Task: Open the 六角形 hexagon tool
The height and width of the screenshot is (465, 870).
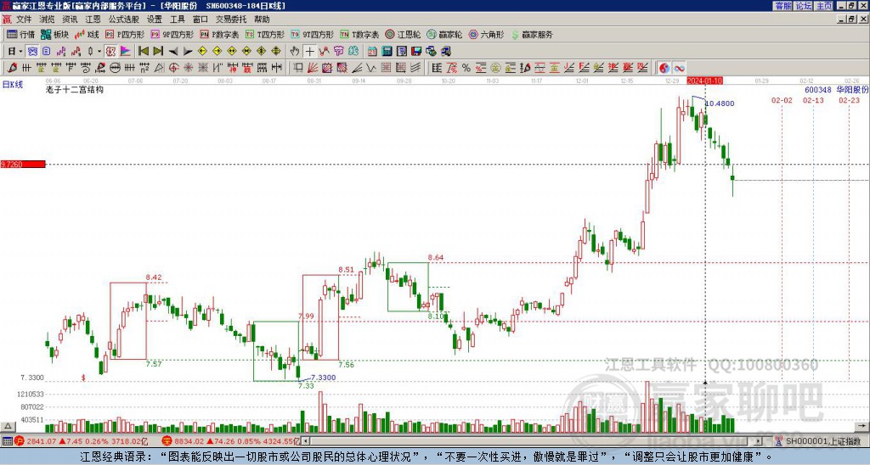Action: click(x=487, y=34)
